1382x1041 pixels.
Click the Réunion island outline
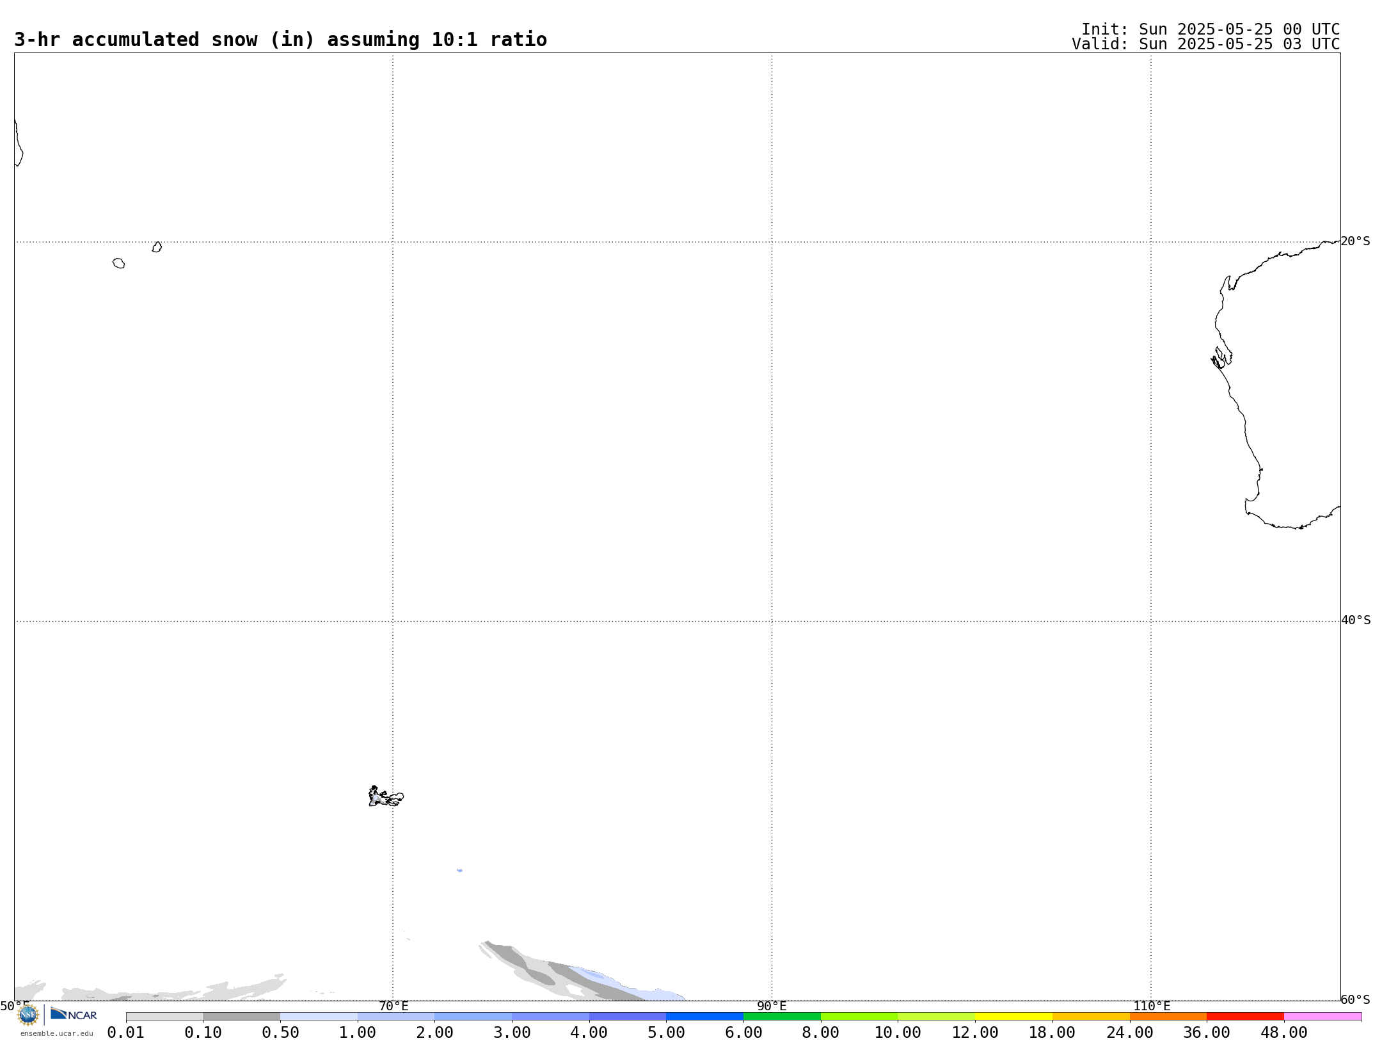pyautogui.click(x=119, y=263)
